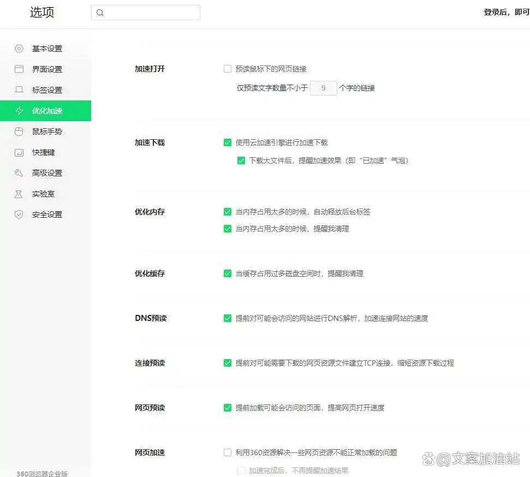Click the 登录后 login prompt text
Viewport: 530px width, 477px height.
point(507,12)
